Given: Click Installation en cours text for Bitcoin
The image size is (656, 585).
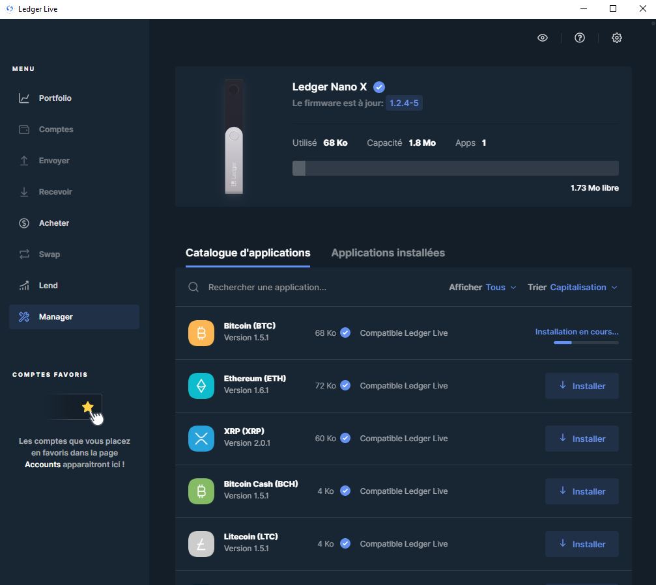Looking at the screenshot, I should pos(577,332).
